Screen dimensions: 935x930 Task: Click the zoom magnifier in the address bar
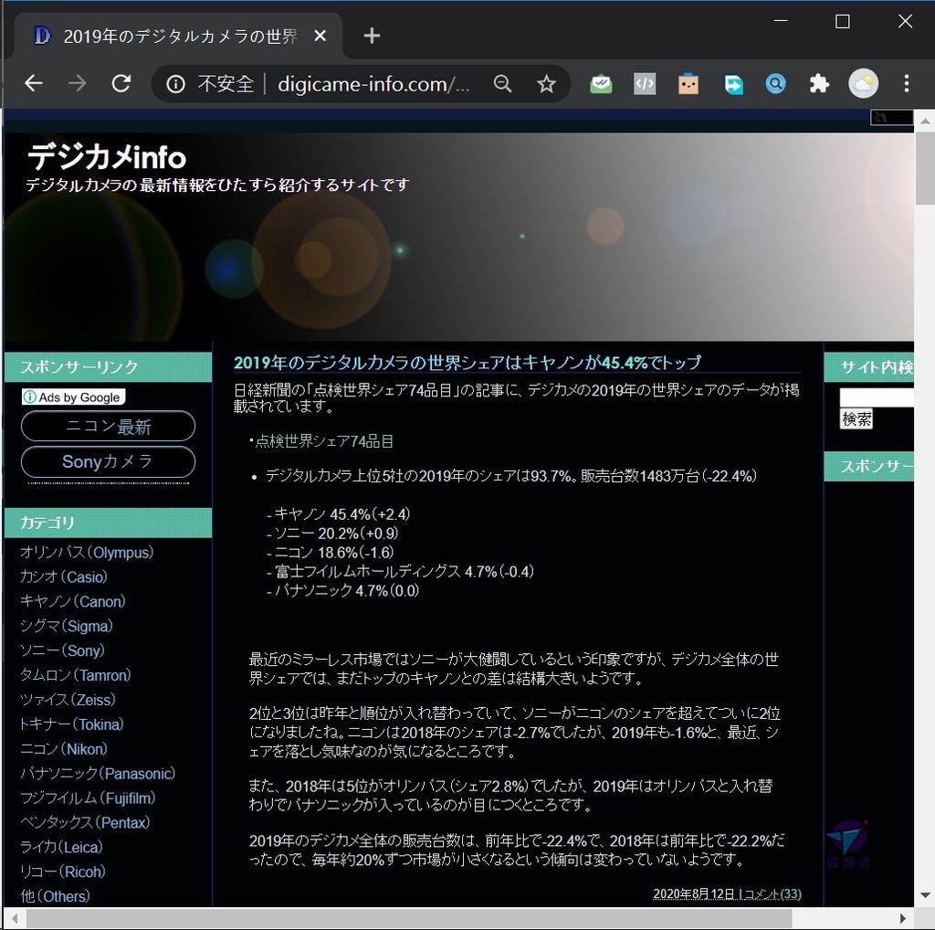(502, 83)
